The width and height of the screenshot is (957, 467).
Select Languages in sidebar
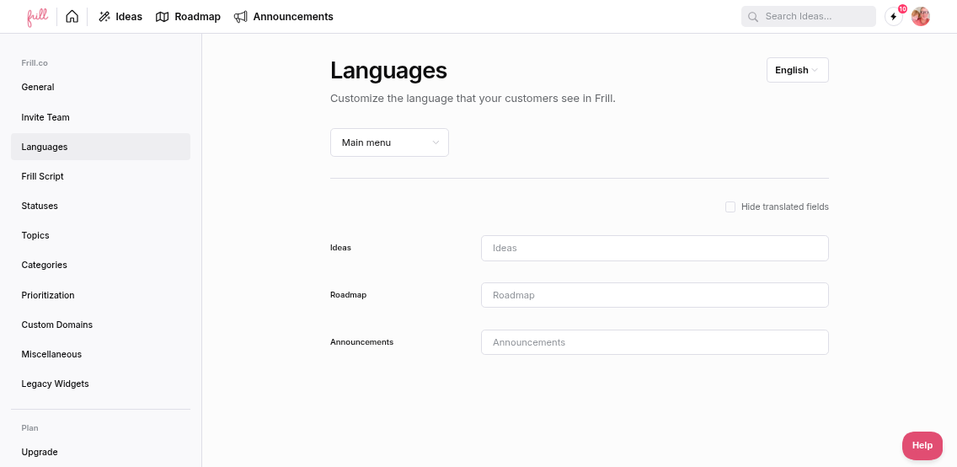[101, 148]
